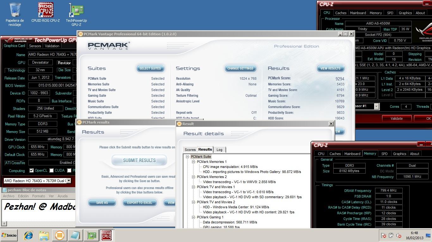Image resolution: width=432 pixels, height=242 pixels.
Task: Collapse the PCMark Suite tree node
Action: (x=188, y=157)
